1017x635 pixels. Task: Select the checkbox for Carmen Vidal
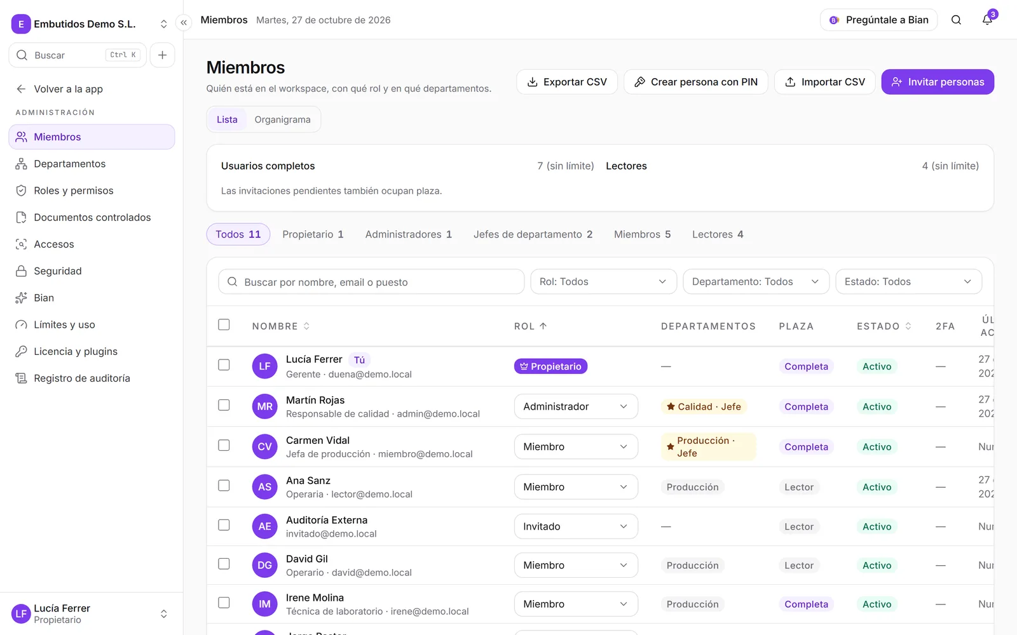click(x=224, y=445)
